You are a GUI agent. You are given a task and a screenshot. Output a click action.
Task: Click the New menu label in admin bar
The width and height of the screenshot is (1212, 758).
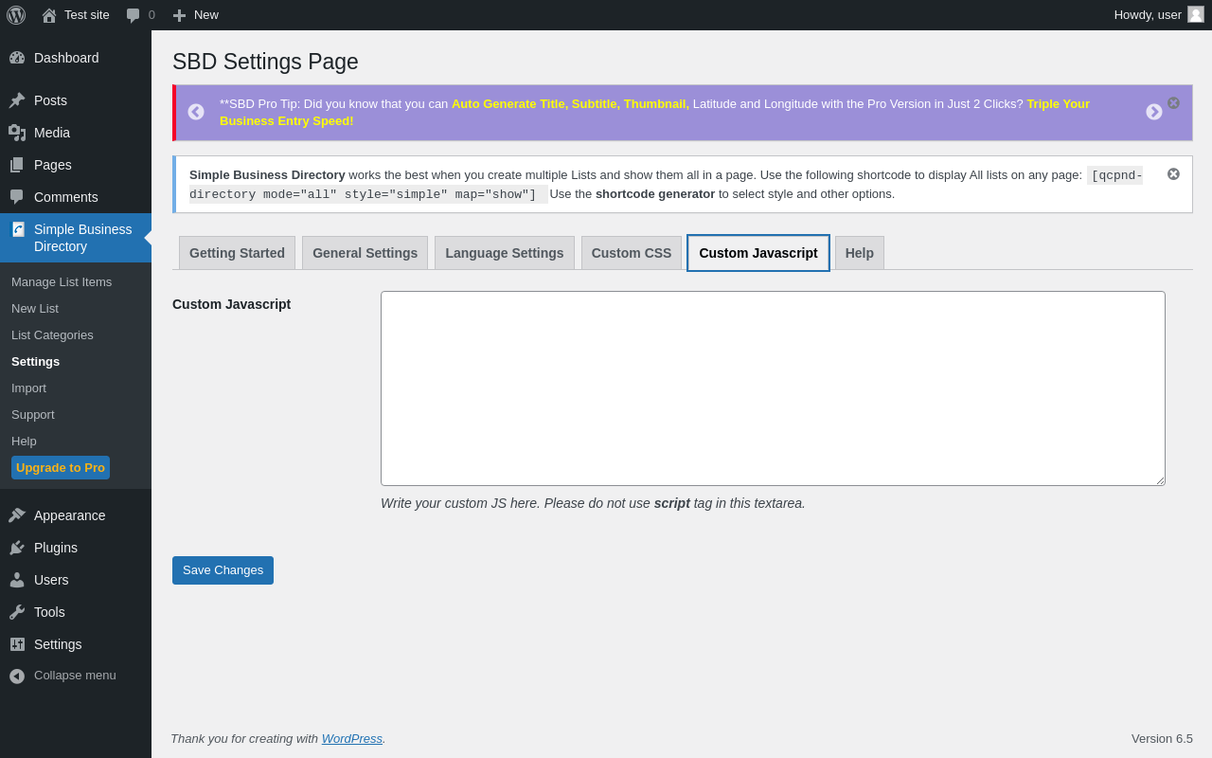click(206, 15)
